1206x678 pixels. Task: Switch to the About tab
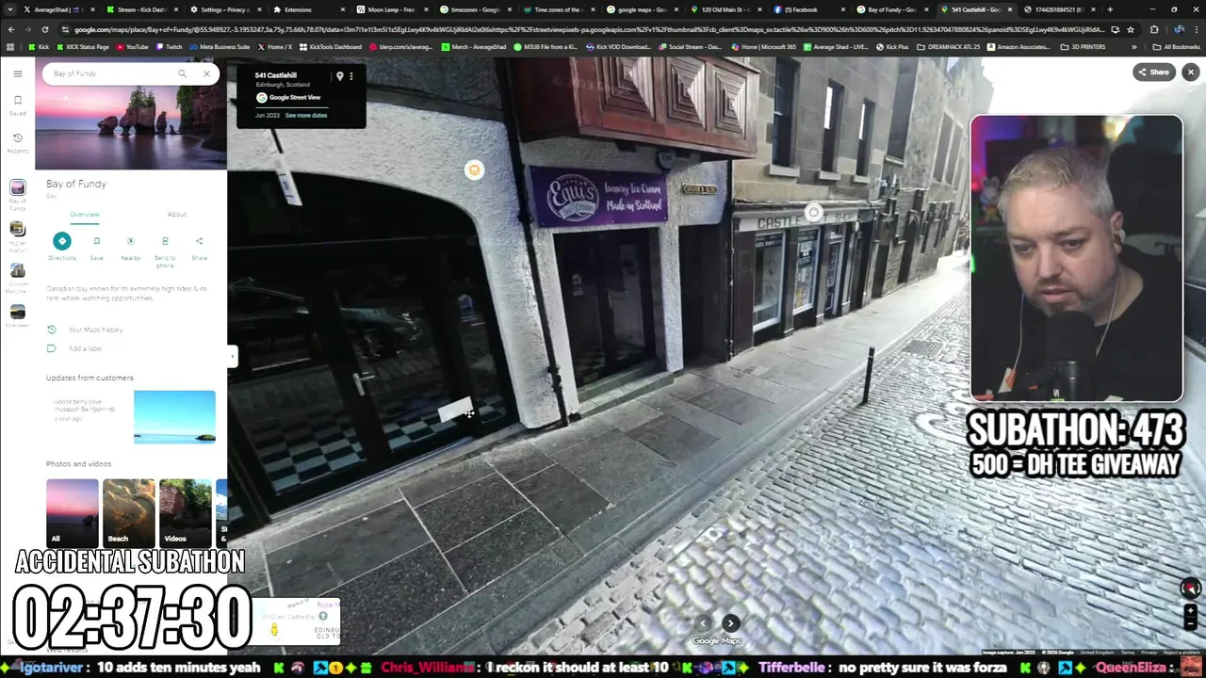(x=176, y=215)
